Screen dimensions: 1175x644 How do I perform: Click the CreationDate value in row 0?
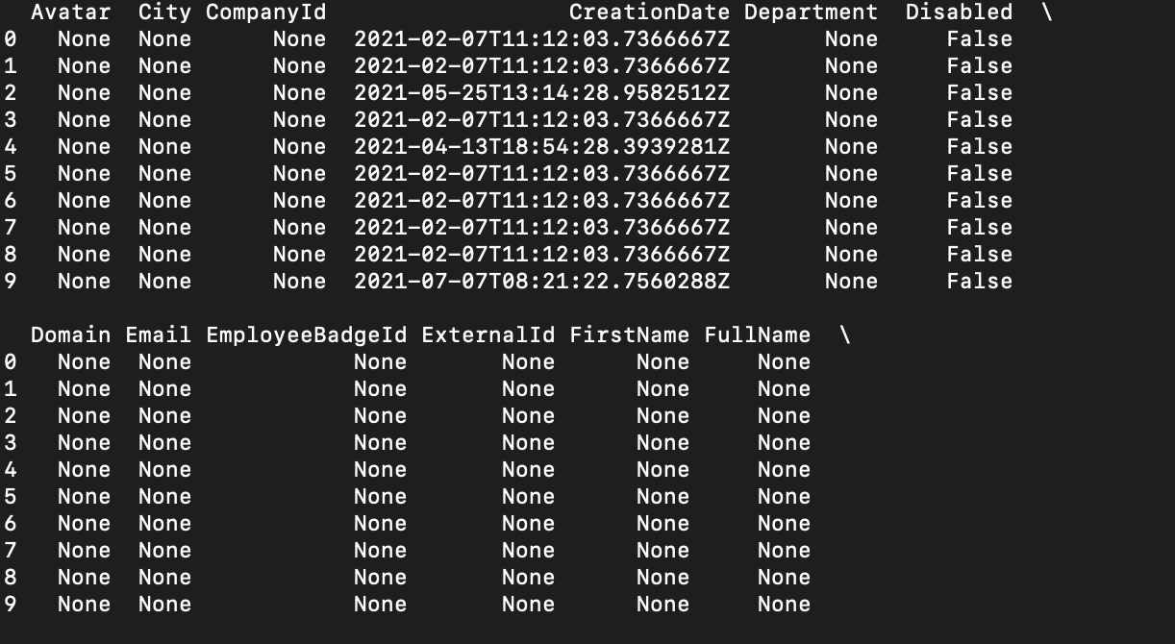[541, 39]
